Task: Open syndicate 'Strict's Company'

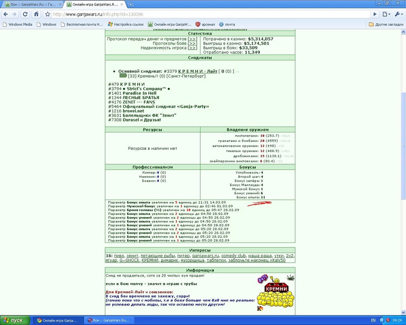Action: tap(146, 89)
